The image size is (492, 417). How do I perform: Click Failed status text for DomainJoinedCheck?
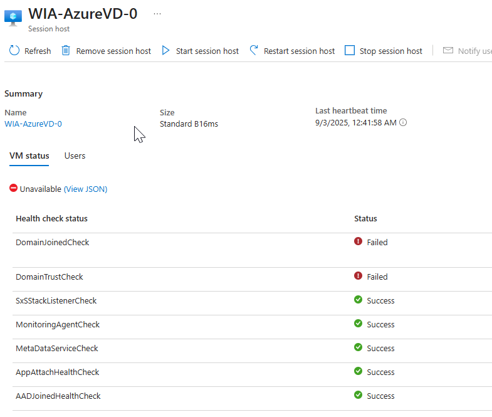[x=377, y=243]
